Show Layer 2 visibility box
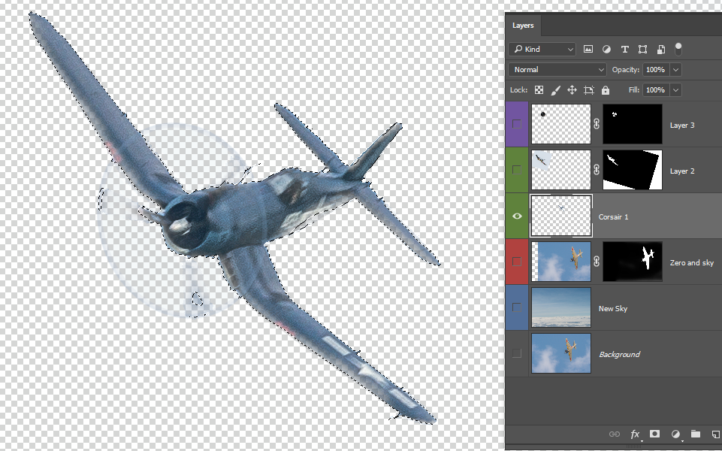 [x=517, y=170]
